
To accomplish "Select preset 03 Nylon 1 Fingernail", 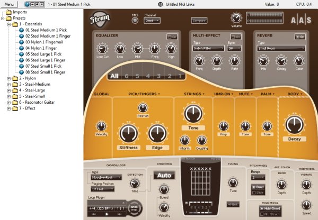I will (44, 42).
